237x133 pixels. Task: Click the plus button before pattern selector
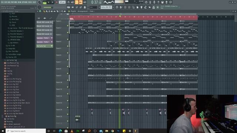pos(99,7)
